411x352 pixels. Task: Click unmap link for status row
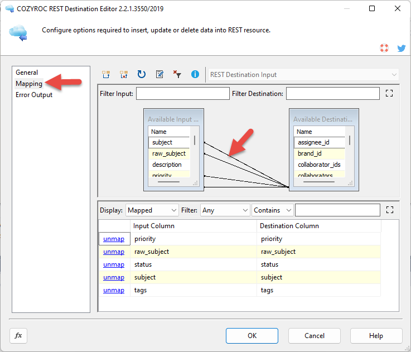[x=114, y=264]
